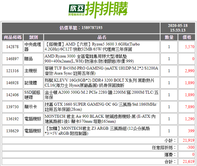197x166 pixels.
Task: Click barcode 142878
Action: click(13, 47)
